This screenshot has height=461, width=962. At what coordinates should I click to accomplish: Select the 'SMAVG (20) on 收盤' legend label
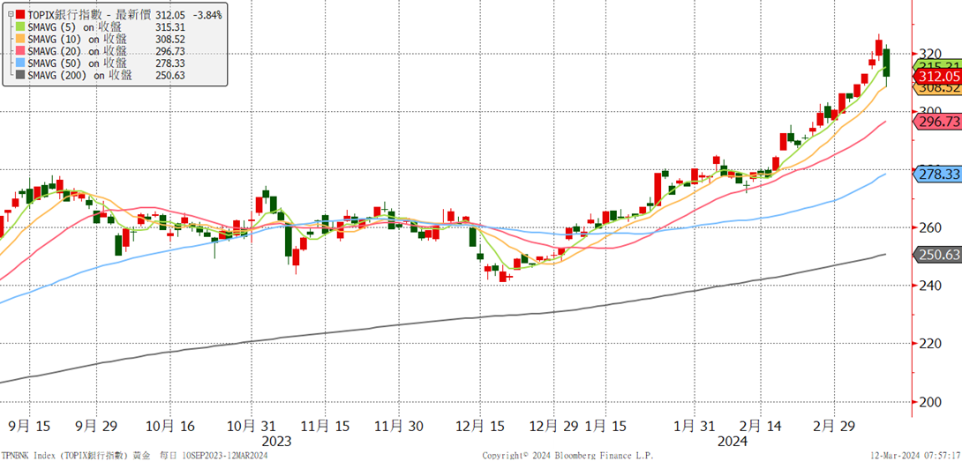(78, 50)
